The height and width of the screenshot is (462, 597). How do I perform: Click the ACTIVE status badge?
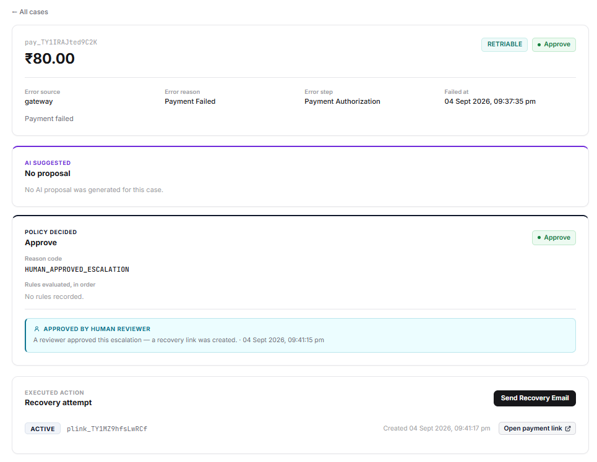43,429
